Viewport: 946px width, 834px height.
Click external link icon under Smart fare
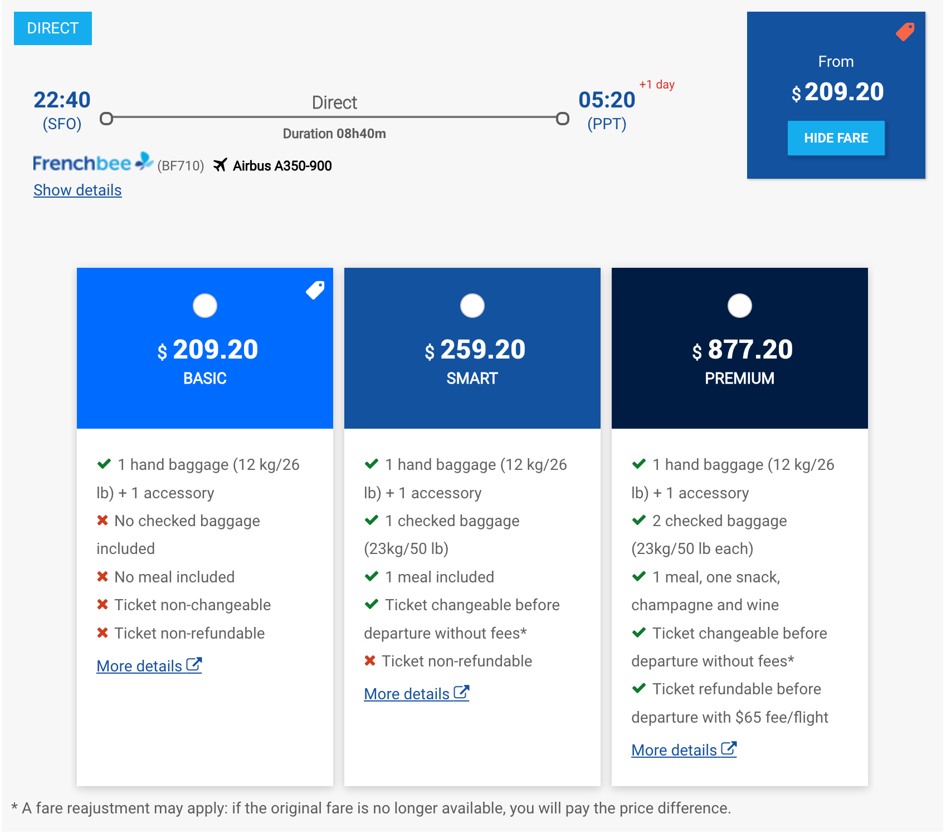461,693
